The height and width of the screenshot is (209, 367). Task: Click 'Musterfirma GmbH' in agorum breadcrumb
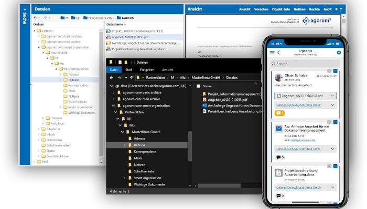pyautogui.click(x=101, y=18)
